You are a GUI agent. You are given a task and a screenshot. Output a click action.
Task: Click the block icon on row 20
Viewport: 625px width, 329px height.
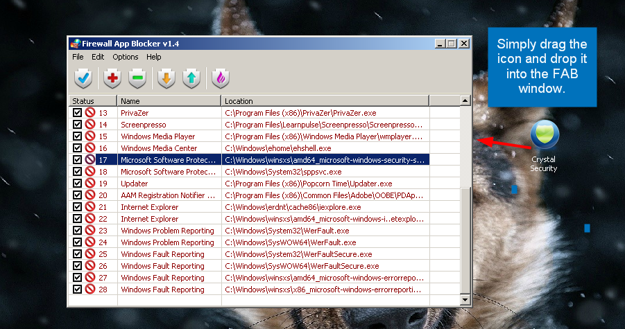(x=90, y=195)
